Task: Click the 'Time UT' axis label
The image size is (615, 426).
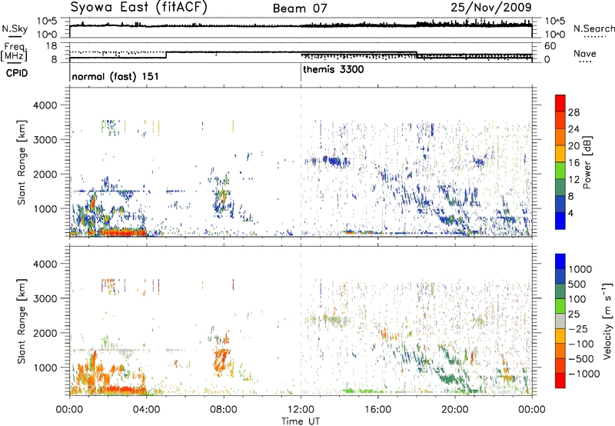Action: [x=301, y=421]
